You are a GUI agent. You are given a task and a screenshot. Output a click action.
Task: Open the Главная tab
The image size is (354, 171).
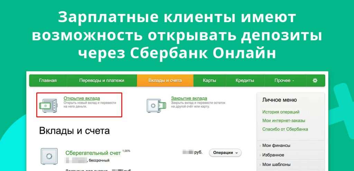coord(48,80)
